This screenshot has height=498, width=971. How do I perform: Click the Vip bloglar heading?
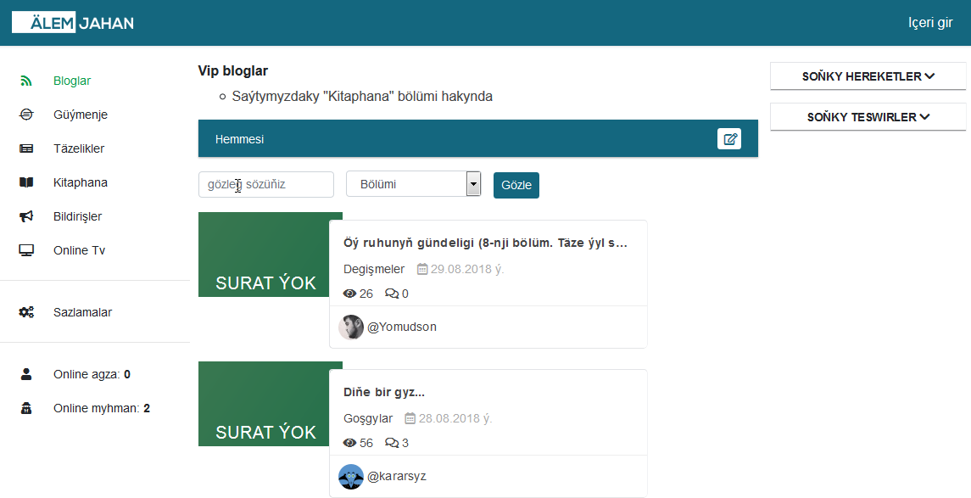233,70
